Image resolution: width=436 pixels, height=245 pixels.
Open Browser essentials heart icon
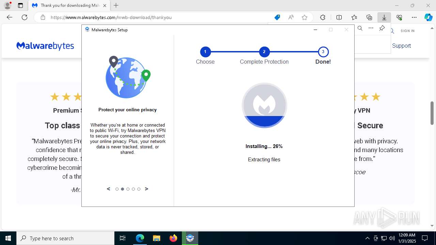point(399,17)
